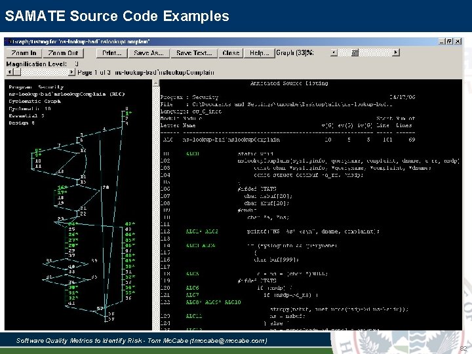Click 'SAMATE Source Code Examples' slide title
The height and width of the screenshot is (354, 472).
(117, 16)
